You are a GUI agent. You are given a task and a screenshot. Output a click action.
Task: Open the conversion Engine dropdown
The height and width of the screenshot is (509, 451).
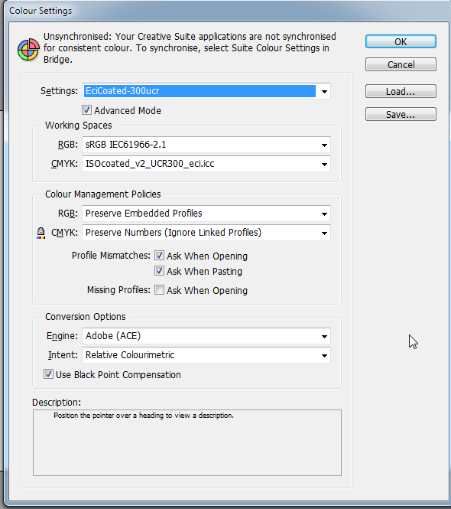(x=206, y=336)
